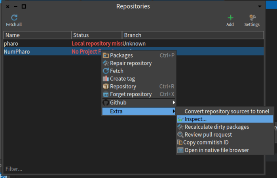Viewport: 277px width, 178px height.
Task: Sort by the Status column header
Action: click(x=97, y=35)
